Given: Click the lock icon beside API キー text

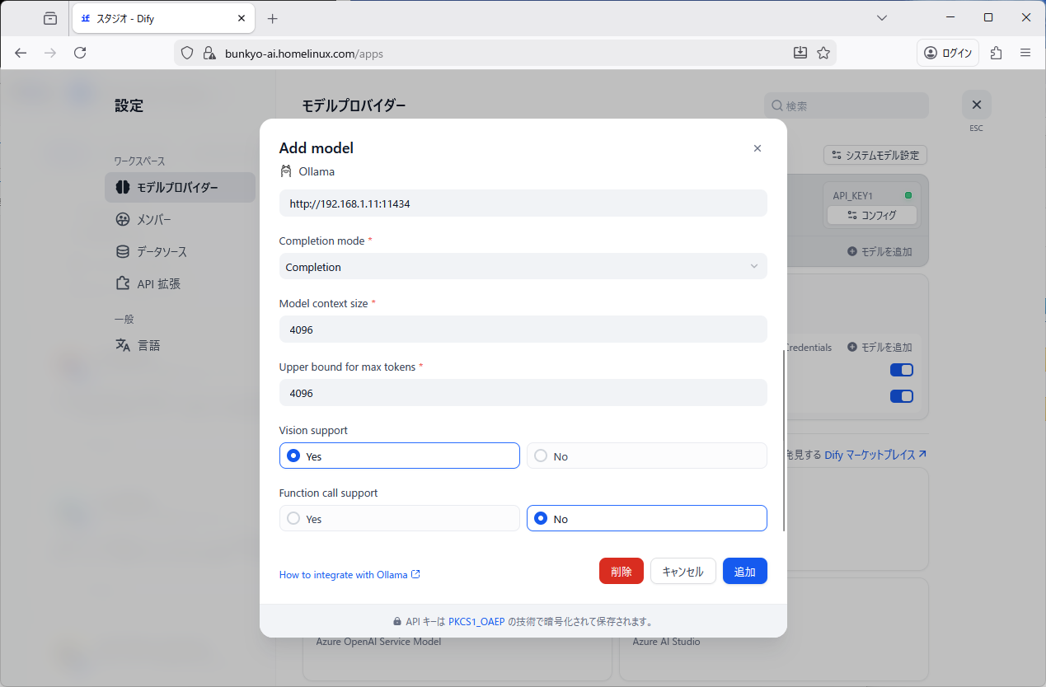Looking at the screenshot, I should [397, 622].
